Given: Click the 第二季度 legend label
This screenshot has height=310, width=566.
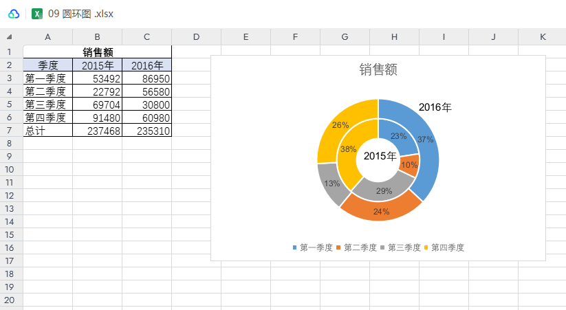Looking at the screenshot, I should tap(360, 247).
